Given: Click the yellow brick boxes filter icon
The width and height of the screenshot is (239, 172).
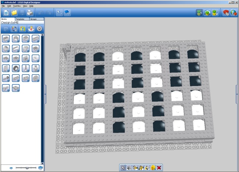Looking at the screenshot, I should pyautogui.click(x=22, y=29).
